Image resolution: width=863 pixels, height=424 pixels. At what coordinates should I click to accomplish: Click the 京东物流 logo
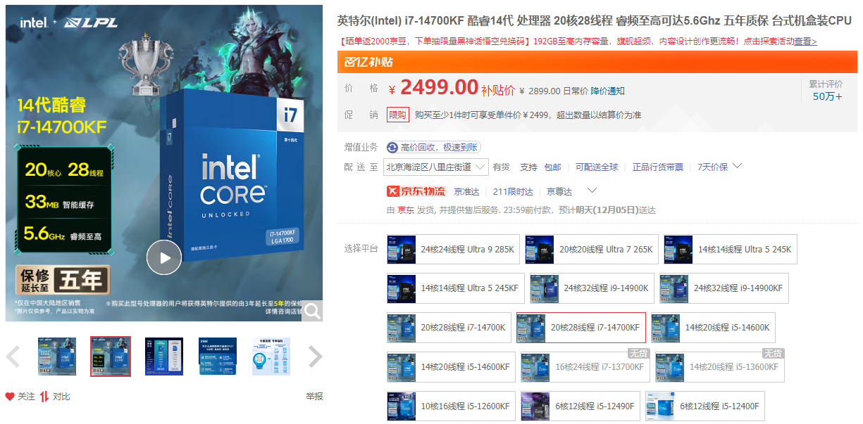coord(416,191)
